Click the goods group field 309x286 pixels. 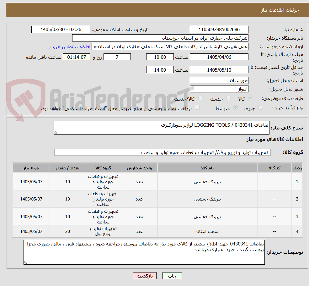pos(162,152)
